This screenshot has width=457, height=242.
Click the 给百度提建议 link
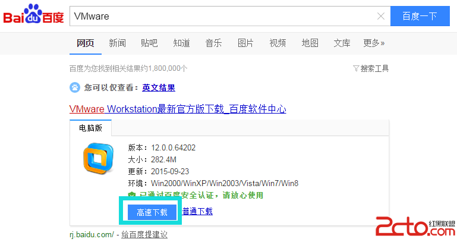(144, 234)
